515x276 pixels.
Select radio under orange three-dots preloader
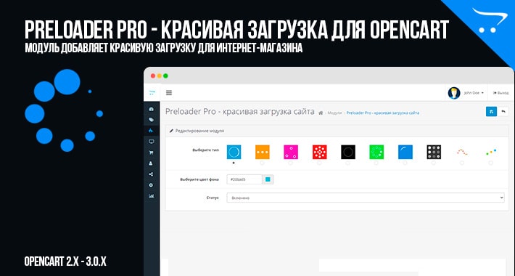point(262,163)
